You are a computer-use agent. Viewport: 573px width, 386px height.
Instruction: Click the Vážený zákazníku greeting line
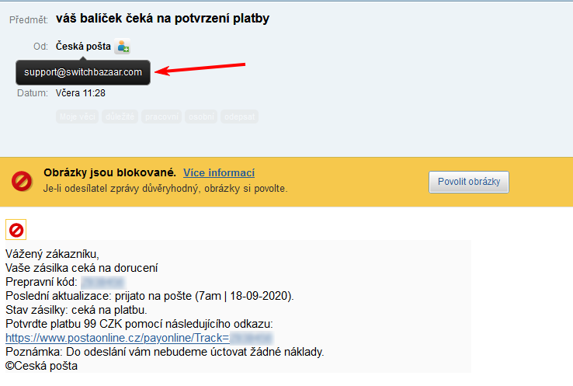tap(53, 254)
